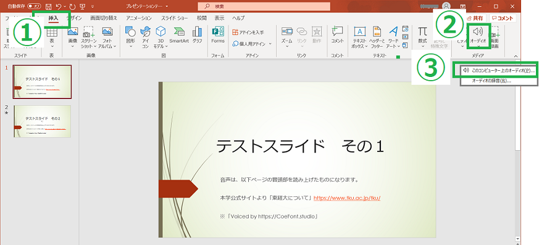Open the Undo history dropdown arrow

tap(65, 6)
